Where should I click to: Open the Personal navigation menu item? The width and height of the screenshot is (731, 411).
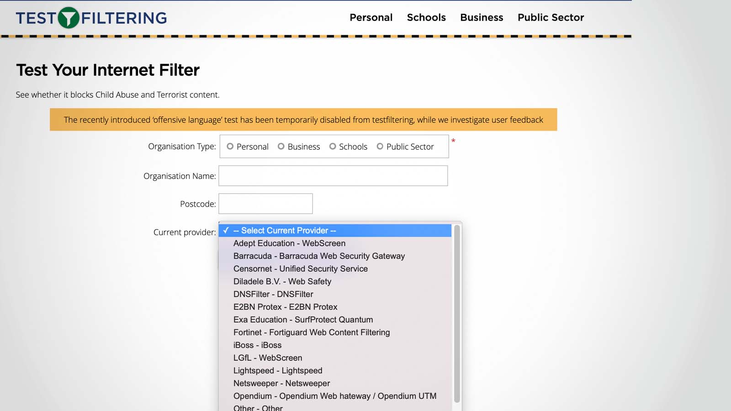(x=371, y=17)
